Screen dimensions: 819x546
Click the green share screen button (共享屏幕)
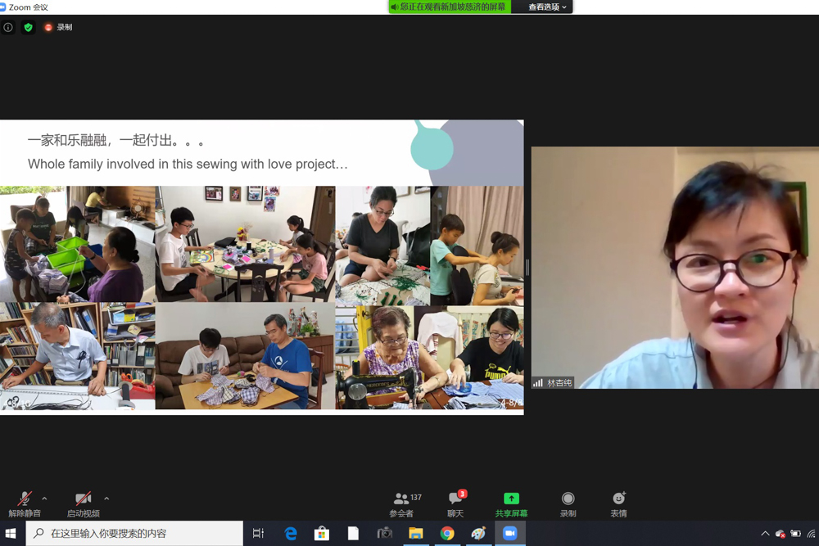click(511, 503)
